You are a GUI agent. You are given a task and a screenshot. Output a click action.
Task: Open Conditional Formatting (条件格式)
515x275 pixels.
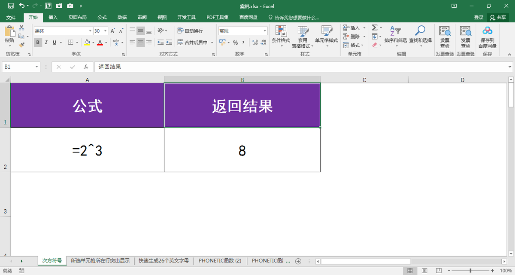[281, 34]
